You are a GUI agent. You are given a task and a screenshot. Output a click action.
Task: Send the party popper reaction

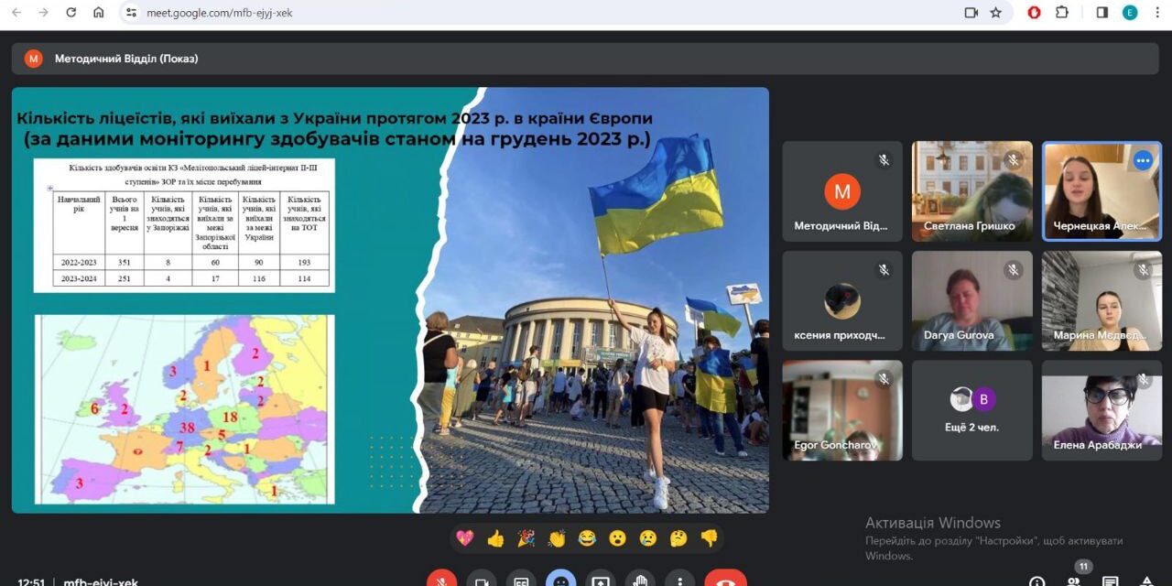[x=526, y=538]
